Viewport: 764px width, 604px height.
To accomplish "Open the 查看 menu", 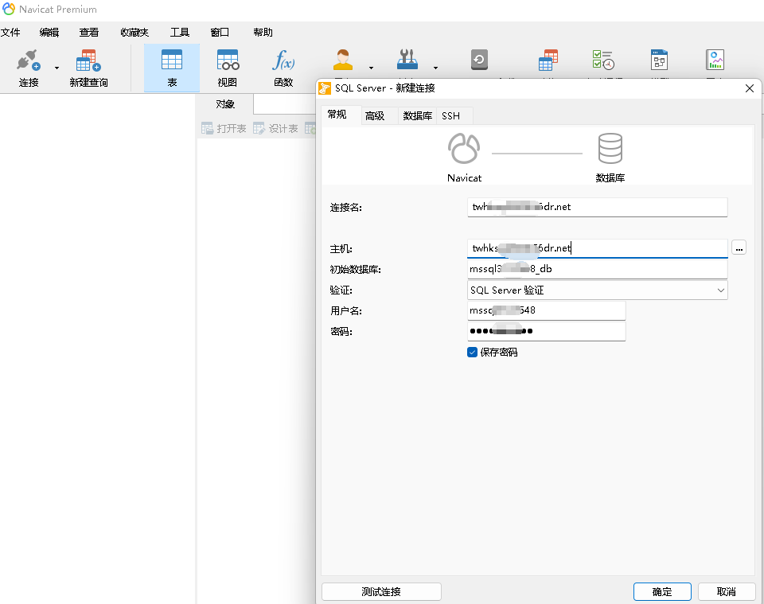I will (x=89, y=33).
